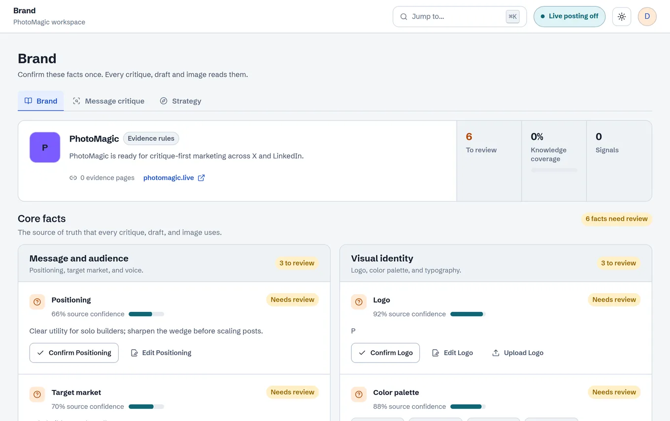
Task: Click the Target market question-mark status icon
Action: coord(37,394)
